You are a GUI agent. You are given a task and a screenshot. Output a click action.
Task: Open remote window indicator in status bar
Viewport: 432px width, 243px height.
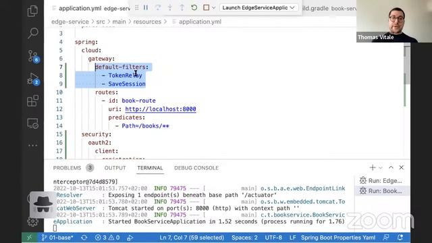tap(30, 238)
